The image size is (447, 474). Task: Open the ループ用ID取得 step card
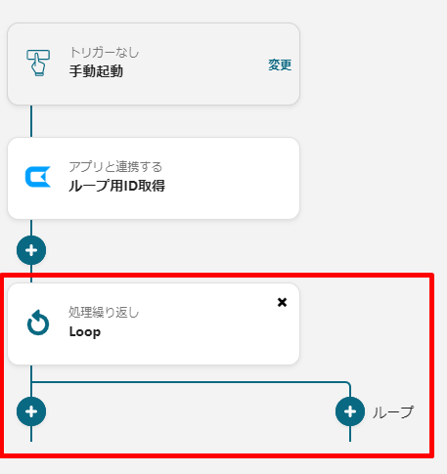pyautogui.click(x=154, y=178)
